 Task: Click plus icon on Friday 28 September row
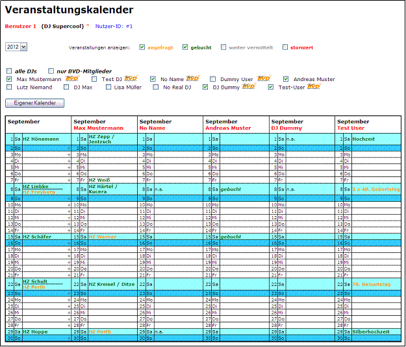(x=68, y=325)
